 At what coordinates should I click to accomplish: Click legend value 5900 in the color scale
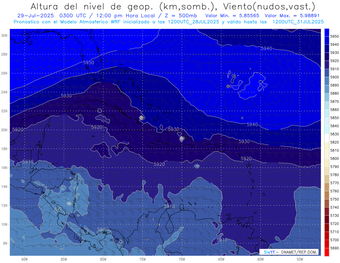coord(335,77)
